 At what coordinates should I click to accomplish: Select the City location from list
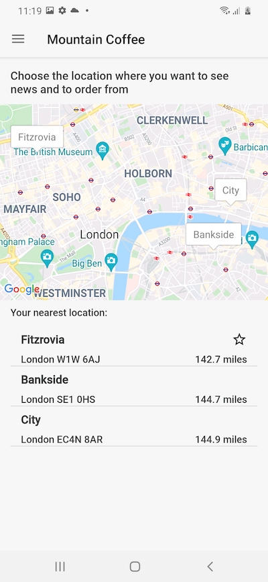coord(134,430)
